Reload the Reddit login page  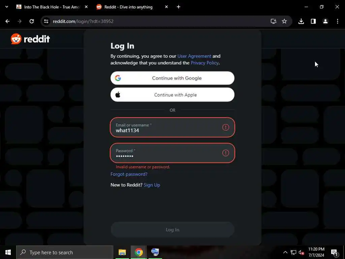click(32, 21)
